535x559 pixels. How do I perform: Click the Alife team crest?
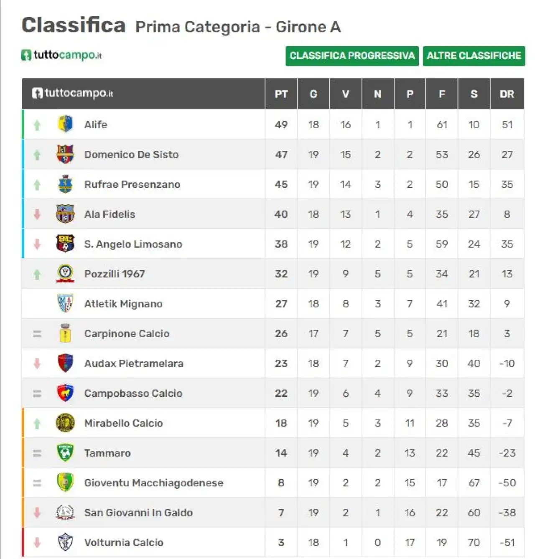coord(65,124)
